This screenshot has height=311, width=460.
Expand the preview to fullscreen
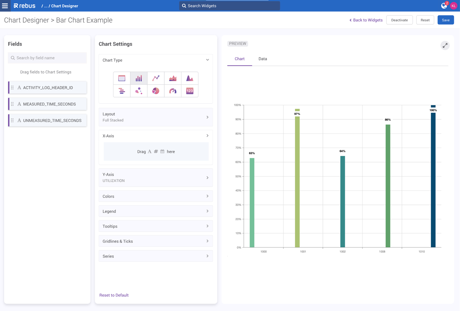pyautogui.click(x=445, y=46)
